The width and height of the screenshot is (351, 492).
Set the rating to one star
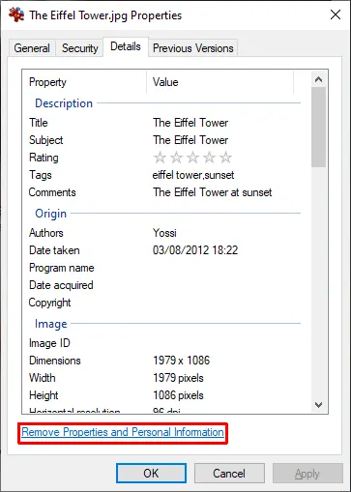(160, 158)
